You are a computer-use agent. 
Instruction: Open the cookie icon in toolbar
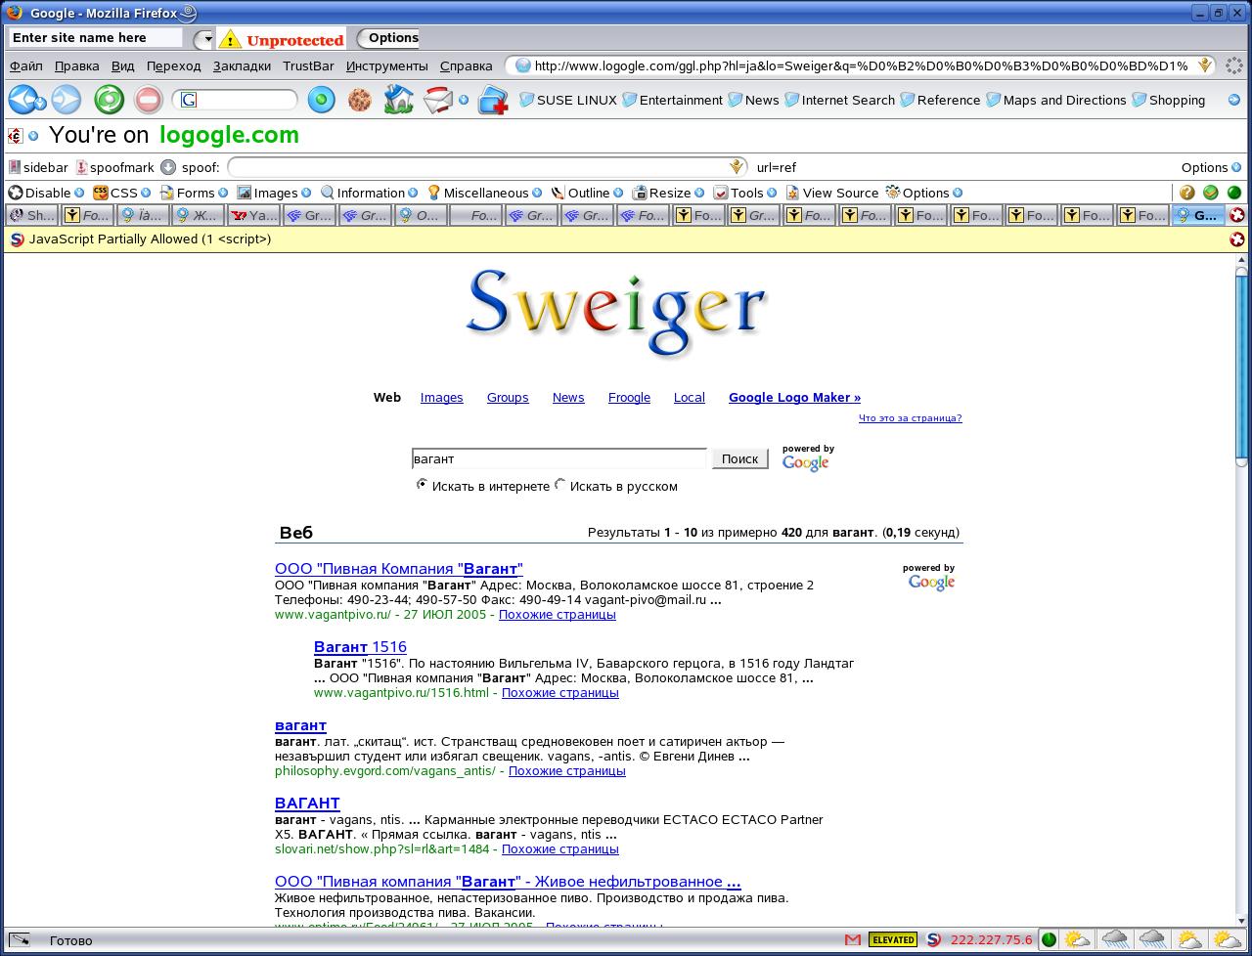360,100
